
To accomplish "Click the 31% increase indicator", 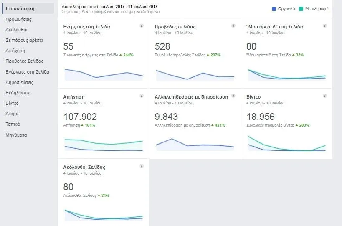I will [x=104, y=196].
